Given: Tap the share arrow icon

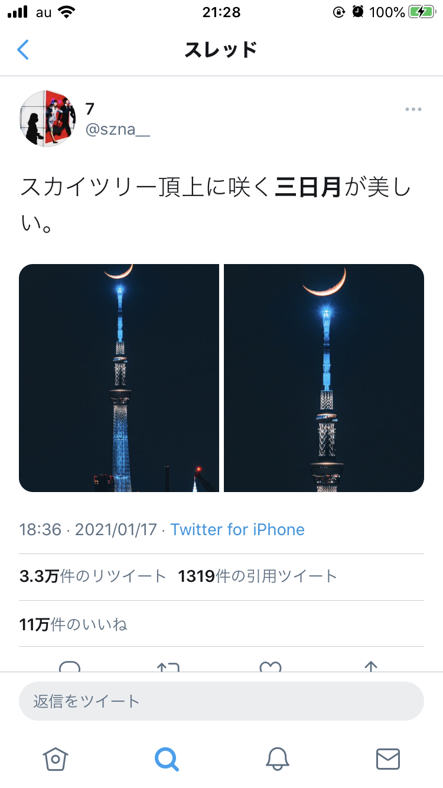Looking at the screenshot, I should click(370, 666).
